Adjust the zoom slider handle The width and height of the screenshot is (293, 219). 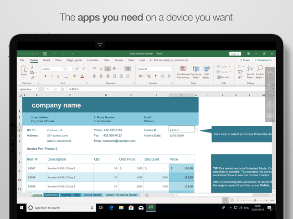pyautogui.click(x=255, y=200)
